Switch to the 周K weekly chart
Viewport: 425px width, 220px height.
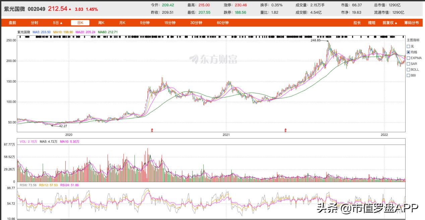point(101,23)
